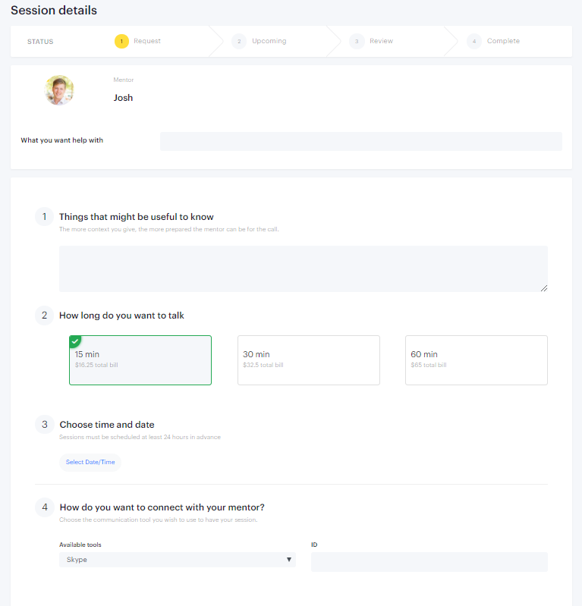Click the dropdown arrow next to Skype
582x606 pixels.
pyautogui.click(x=289, y=560)
